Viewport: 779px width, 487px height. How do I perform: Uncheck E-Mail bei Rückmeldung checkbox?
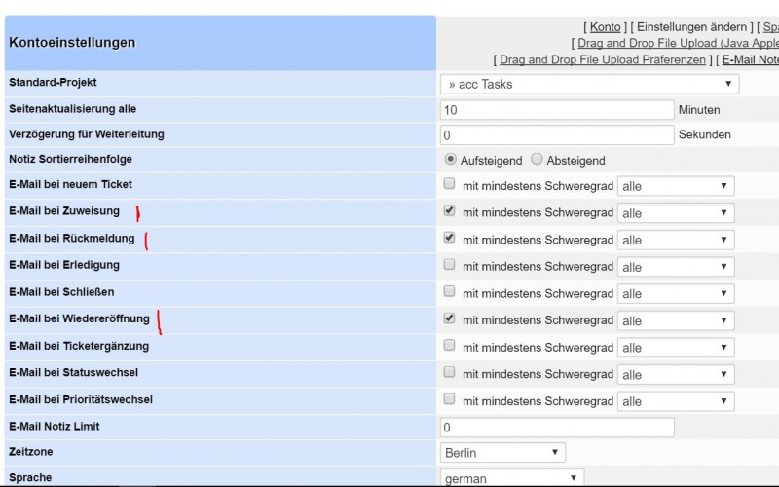449,238
